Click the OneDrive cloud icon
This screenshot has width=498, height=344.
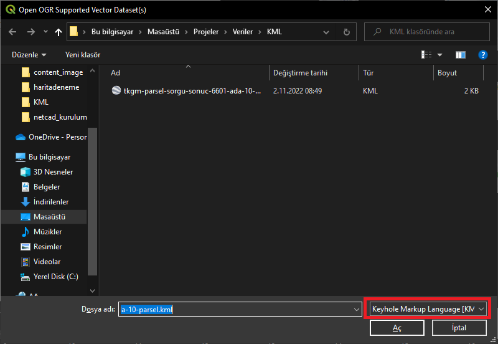21,137
